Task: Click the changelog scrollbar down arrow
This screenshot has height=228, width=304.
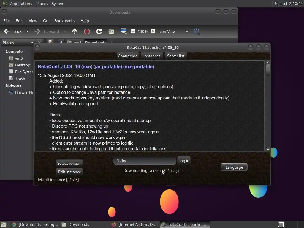Action: coord(268,149)
